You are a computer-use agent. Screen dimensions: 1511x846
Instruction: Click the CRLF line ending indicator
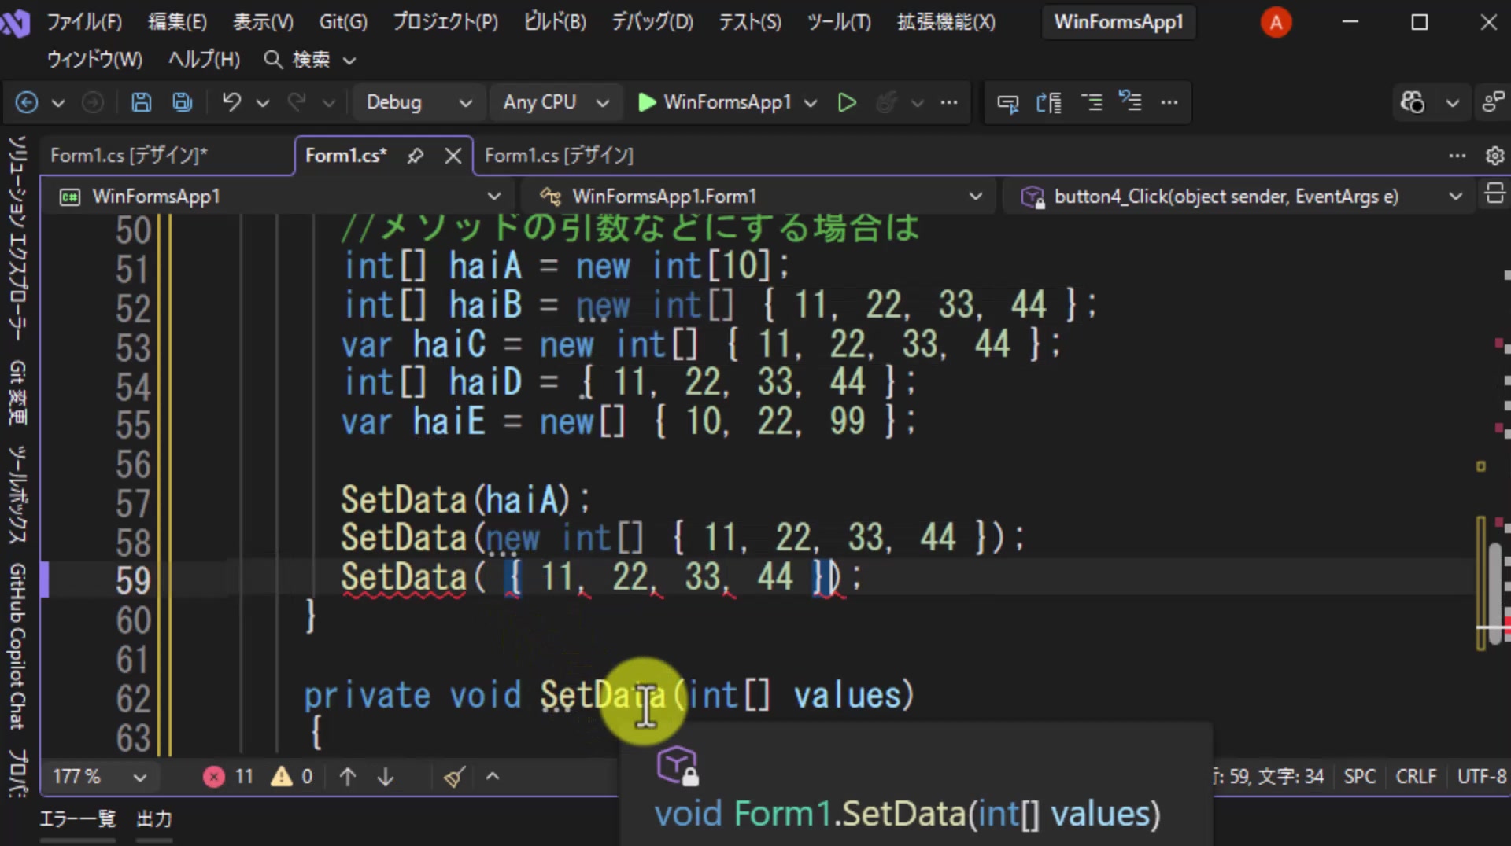[x=1416, y=777]
